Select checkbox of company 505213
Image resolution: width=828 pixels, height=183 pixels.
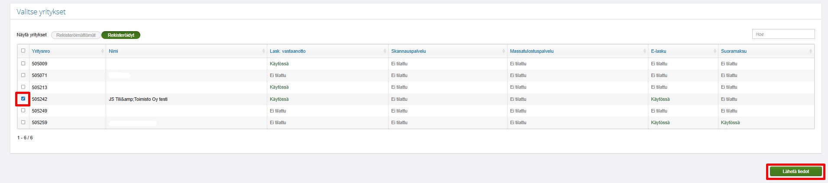pos(23,87)
